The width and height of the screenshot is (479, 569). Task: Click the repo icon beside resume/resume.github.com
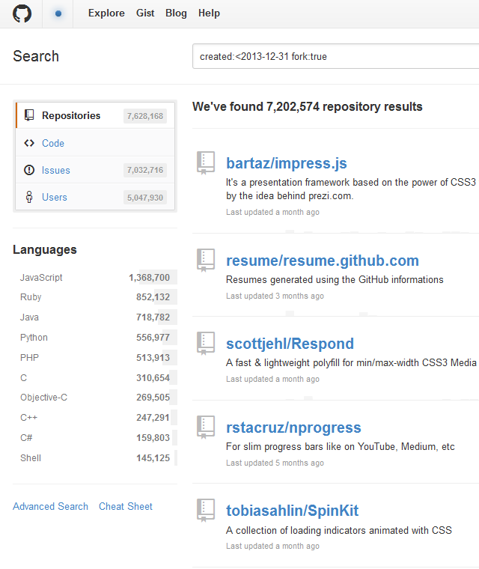(206, 260)
